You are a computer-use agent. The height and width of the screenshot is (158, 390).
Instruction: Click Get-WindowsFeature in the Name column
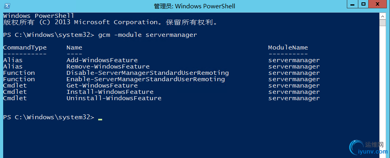pyautogui.click(x=102, y=86)
